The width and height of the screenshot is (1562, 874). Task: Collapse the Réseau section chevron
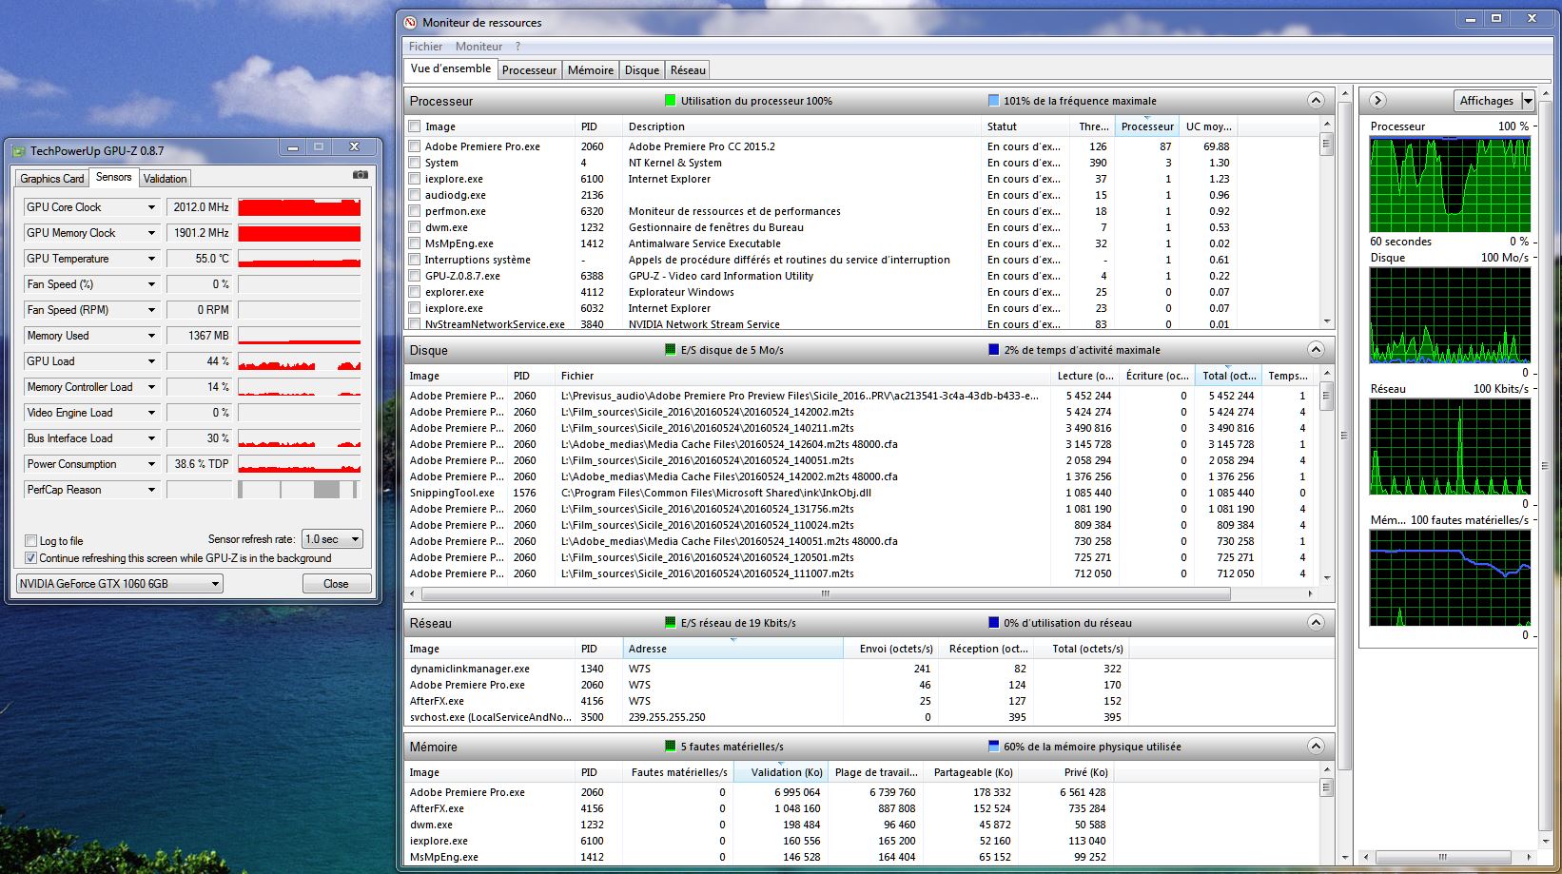[1316, 622]
